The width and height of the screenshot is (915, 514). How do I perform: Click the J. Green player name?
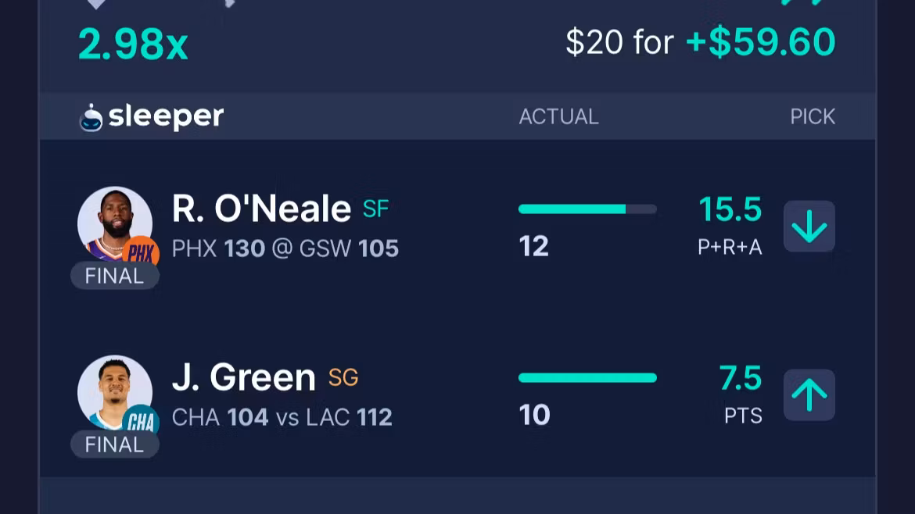coord(243,377)
